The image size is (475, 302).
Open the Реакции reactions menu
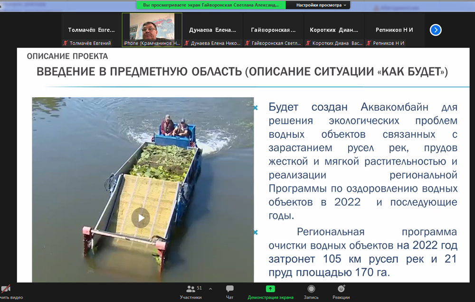click(341, 291)
